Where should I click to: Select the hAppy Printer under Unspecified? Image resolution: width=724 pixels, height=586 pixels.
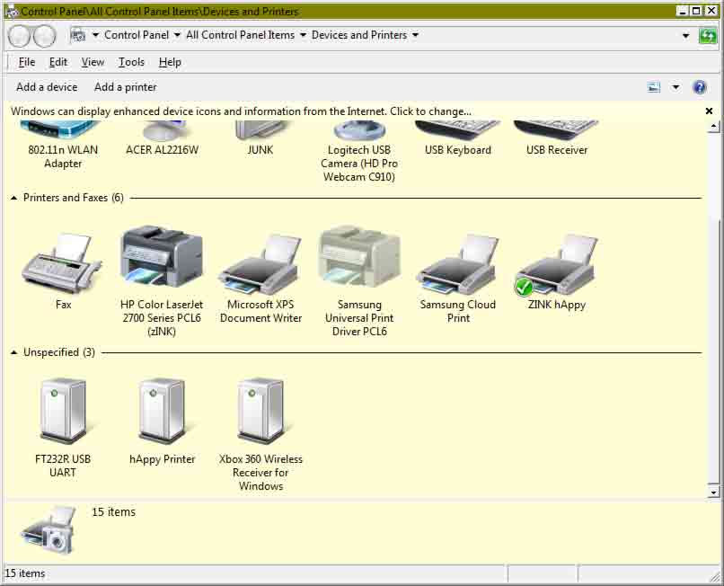point(161,409)
